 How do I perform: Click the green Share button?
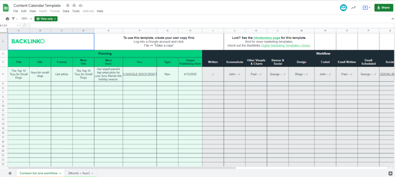(x=384, y=8)
